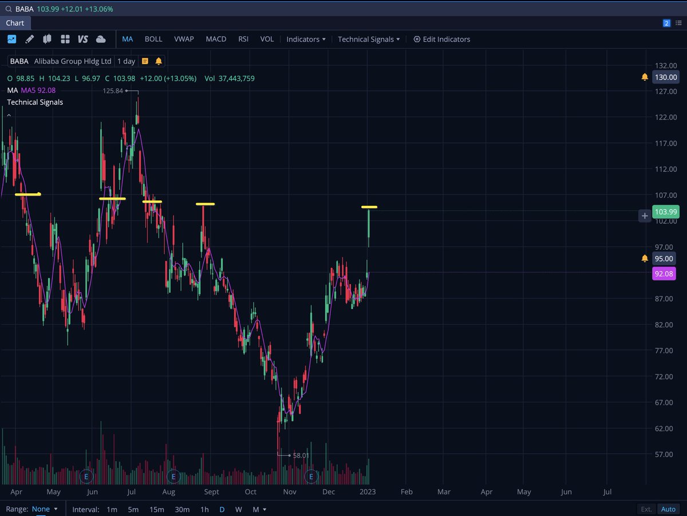
Task: Click the 125.84 high price marker
Action: click(x=113, y=91)
